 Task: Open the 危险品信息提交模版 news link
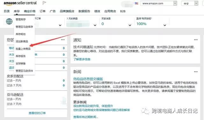pos(88,79)
